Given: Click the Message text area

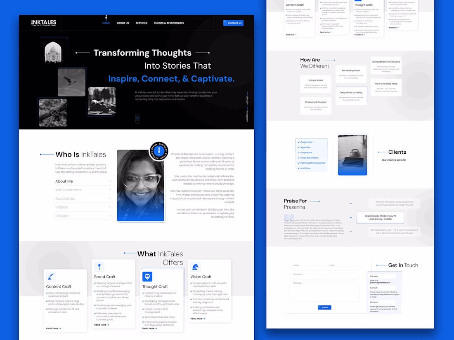Looking at the screenshot, I should pyautogui.click(x=324, y=291).
